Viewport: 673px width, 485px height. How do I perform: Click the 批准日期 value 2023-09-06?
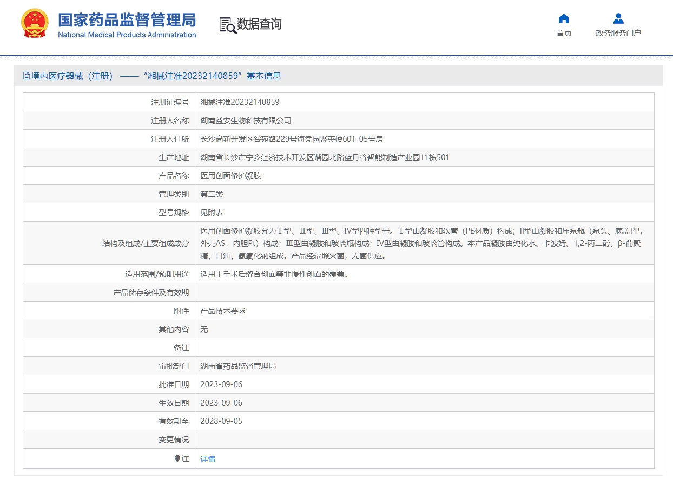221,384
